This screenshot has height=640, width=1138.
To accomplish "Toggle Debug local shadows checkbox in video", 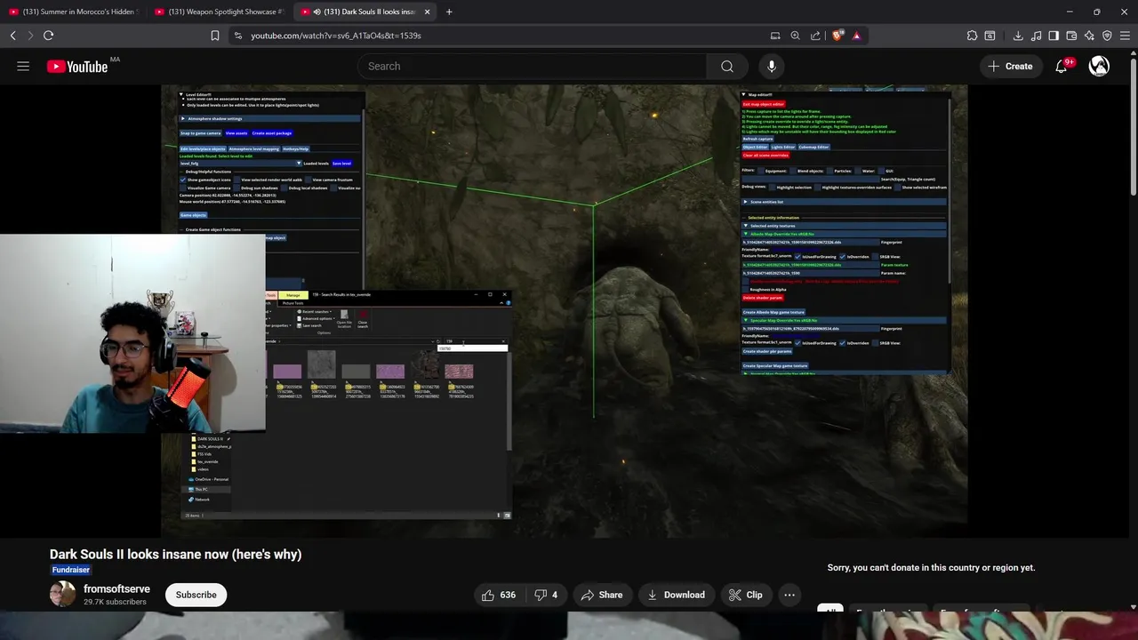I will (284, 188).
